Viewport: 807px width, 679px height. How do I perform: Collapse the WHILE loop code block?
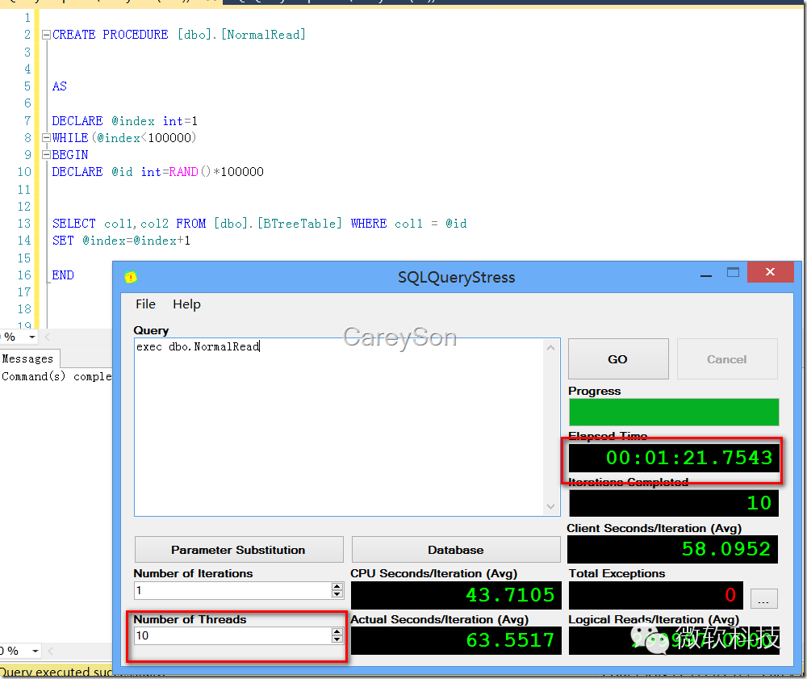tap(46, 138)
